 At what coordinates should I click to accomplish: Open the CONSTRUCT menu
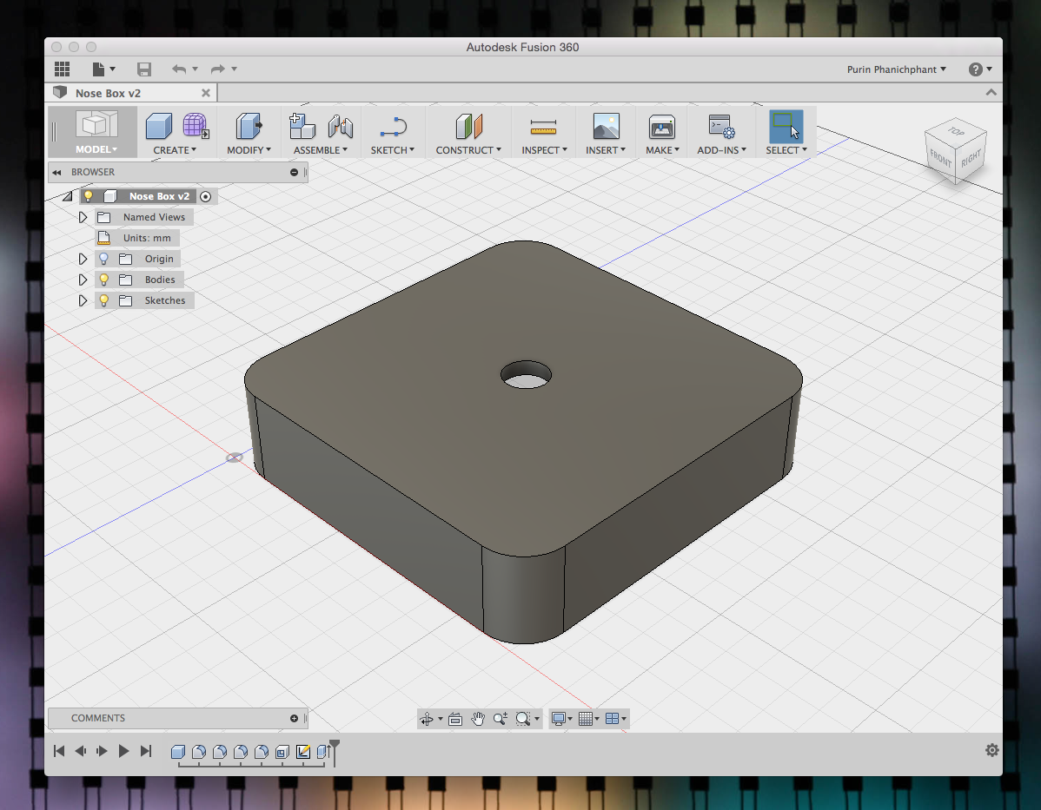[x=468, y=150]
